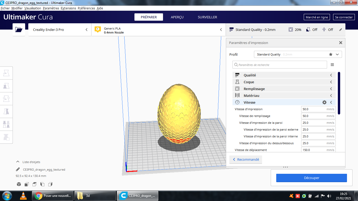Click the settings search field
Screen dimensions: 358x201
coord(280,65)
